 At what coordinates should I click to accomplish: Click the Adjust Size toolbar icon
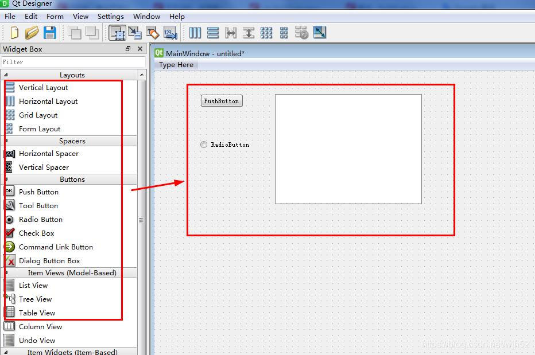click(320, 33)
